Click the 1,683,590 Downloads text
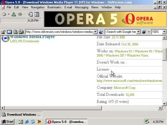 coord(24,41)
